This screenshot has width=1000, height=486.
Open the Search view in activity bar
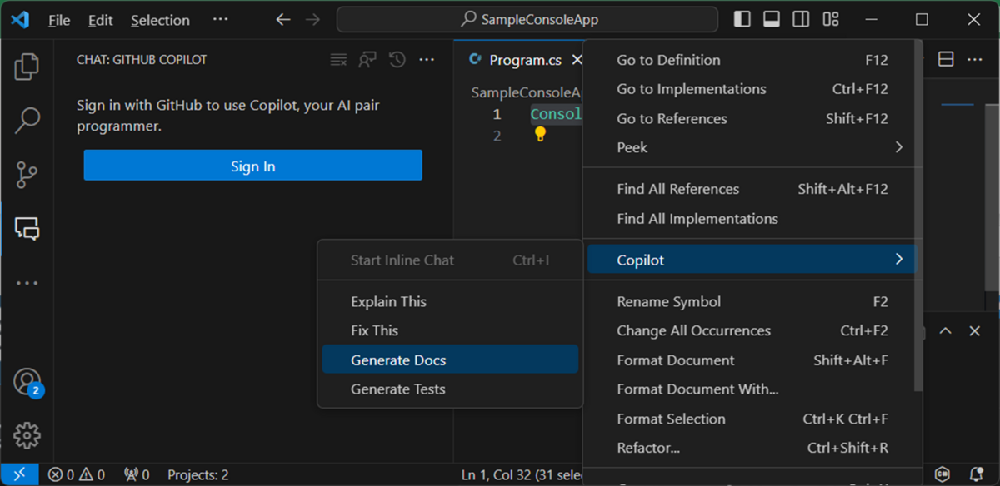click(x=27, y=121)
